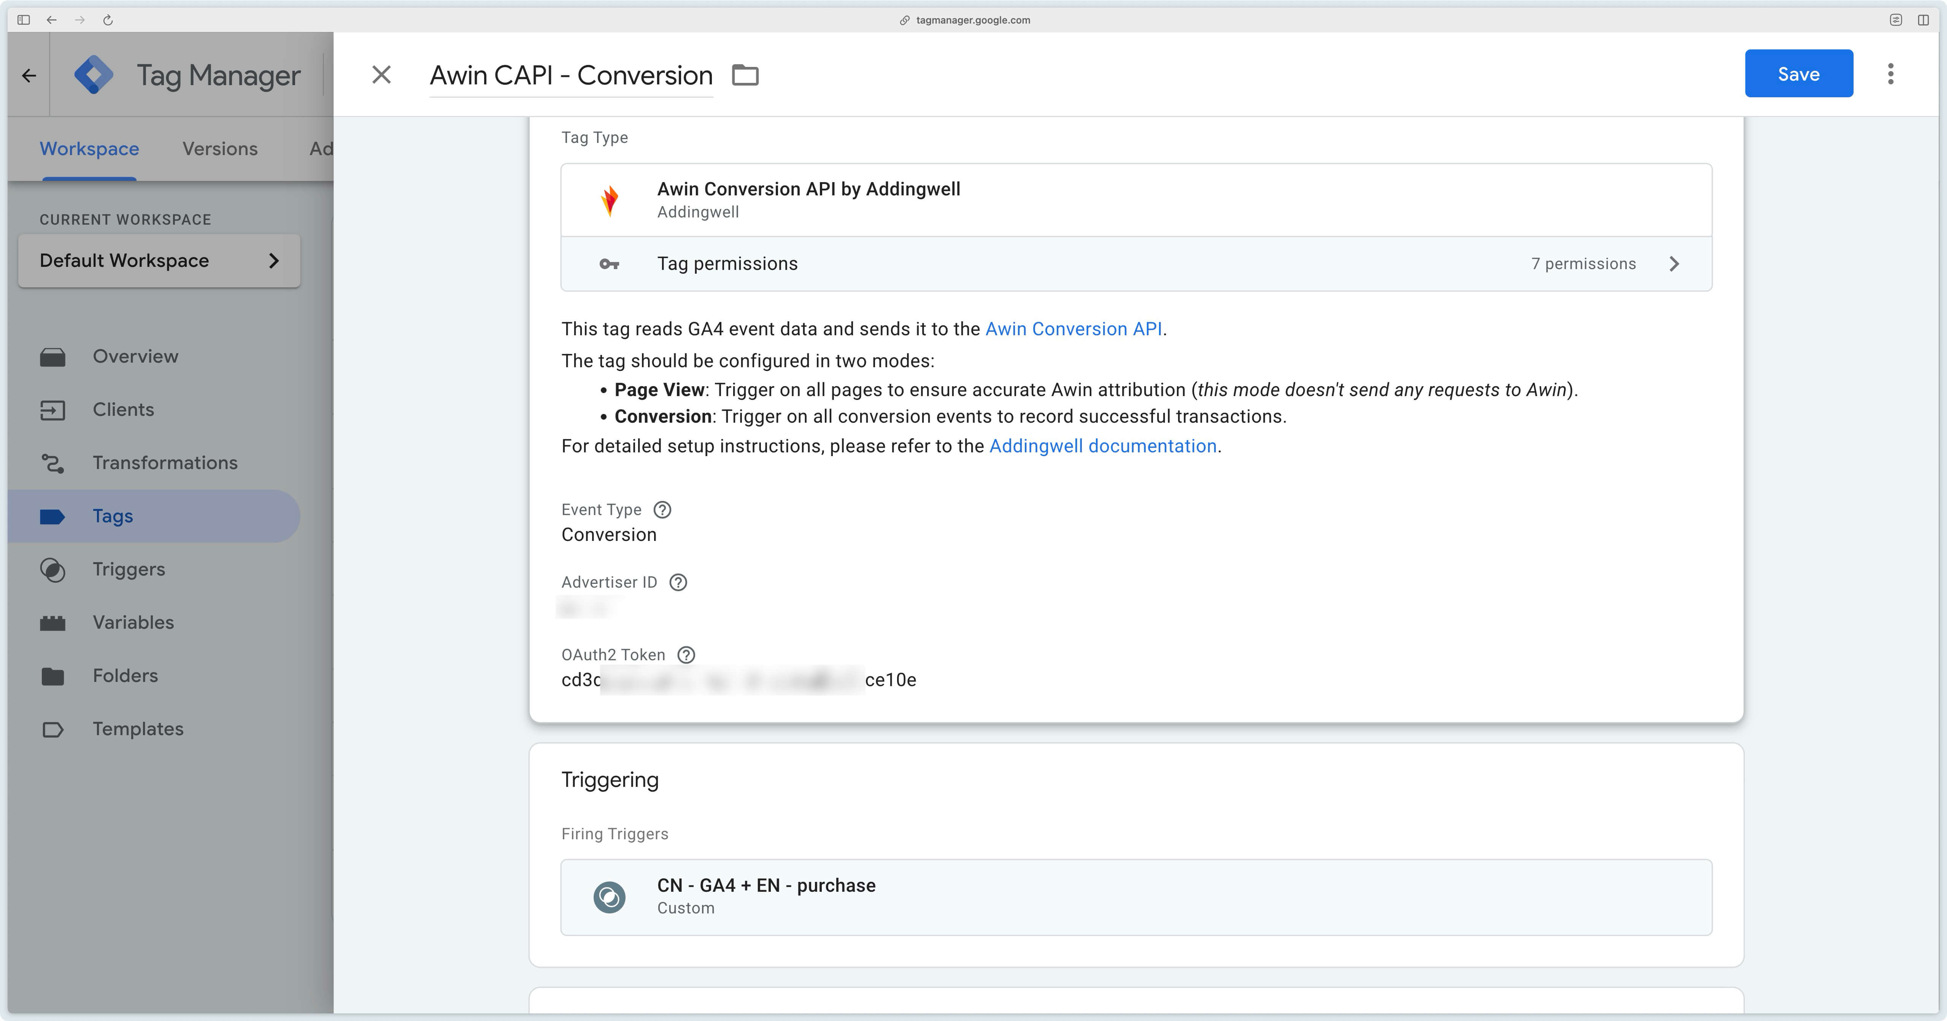Open the Awin Conversion API link

[x=1073, y=330]
